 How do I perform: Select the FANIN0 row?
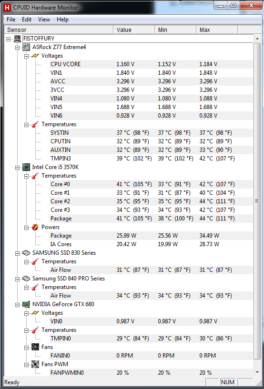pyautogui.click(x=151, y=356)
